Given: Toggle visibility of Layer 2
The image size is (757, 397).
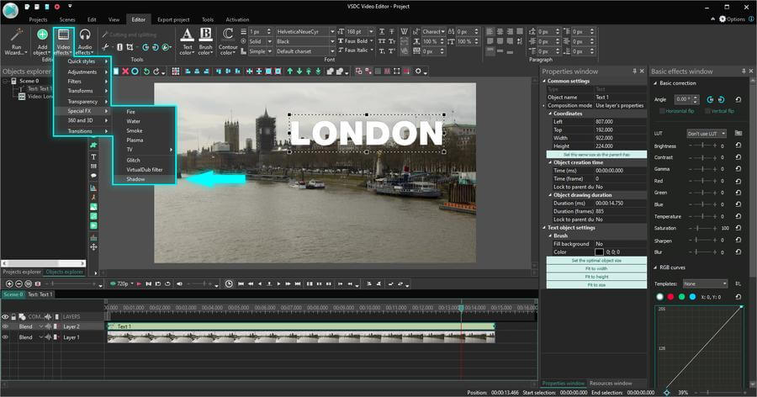Looking at the screenshot, I should [x=5, y=326].
